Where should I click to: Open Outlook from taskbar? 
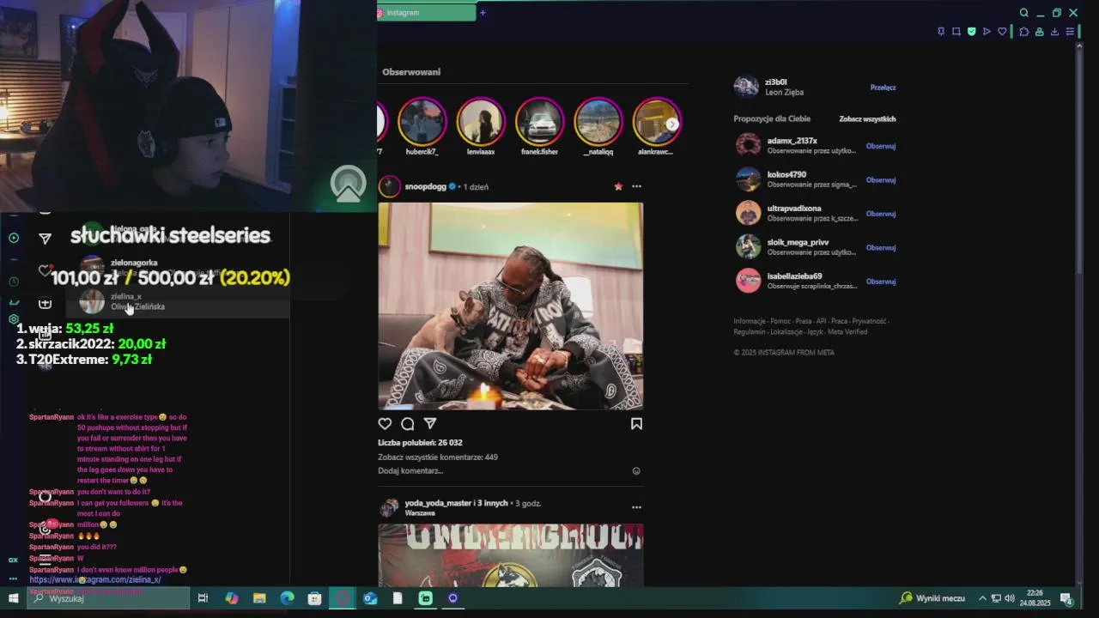click(370, 598)
